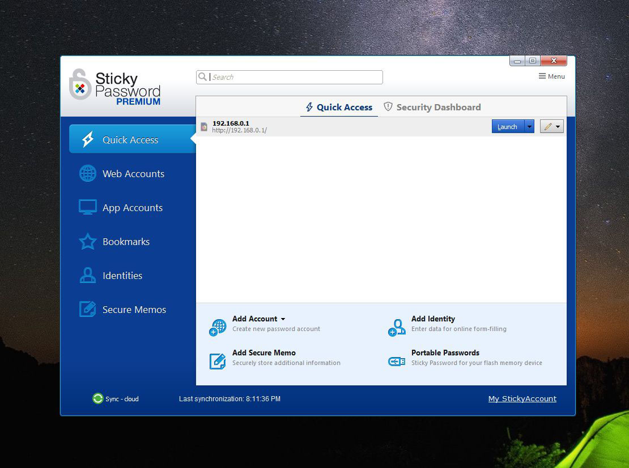
Task: Open App Accounts in the sidebar
Action: point(133,208)
